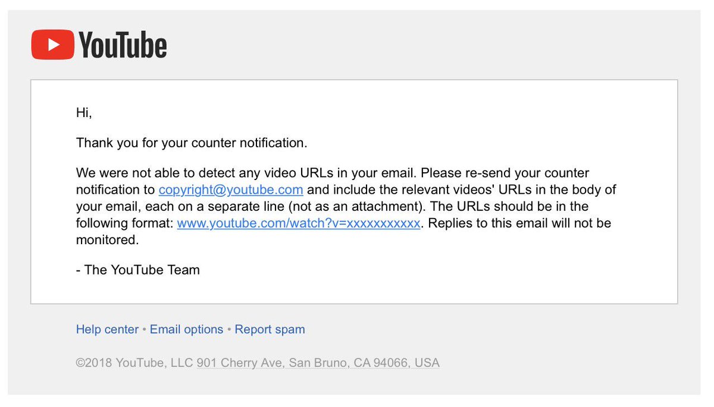Open the Help center link

click(107, 329)
